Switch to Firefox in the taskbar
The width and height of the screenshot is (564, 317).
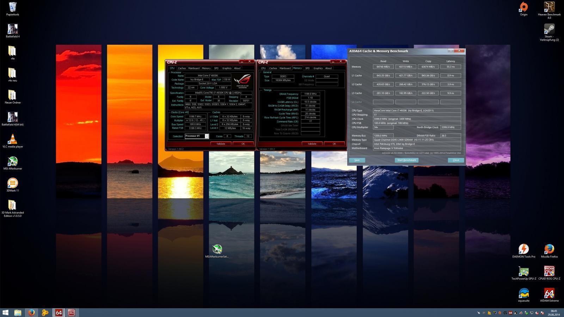click(31, 312)
